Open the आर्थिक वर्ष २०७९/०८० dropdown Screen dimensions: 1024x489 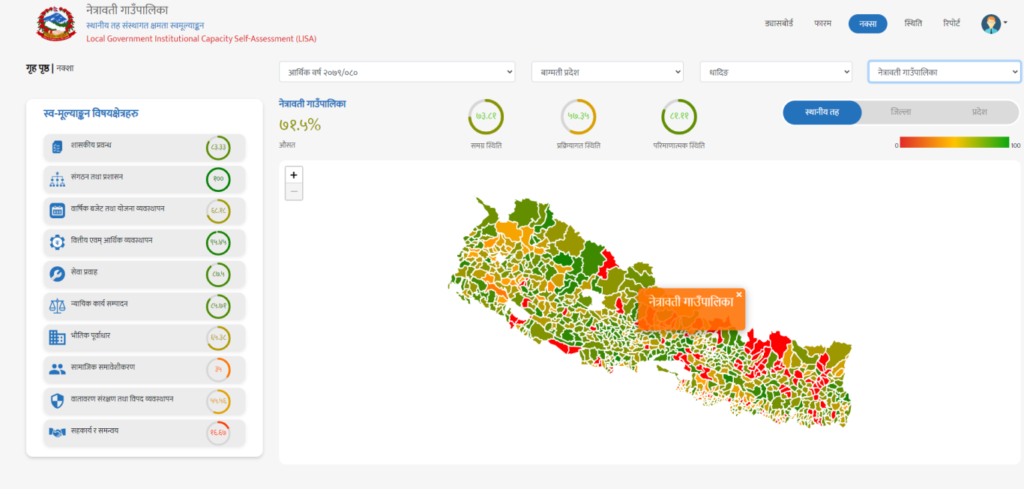click(397, 72)
